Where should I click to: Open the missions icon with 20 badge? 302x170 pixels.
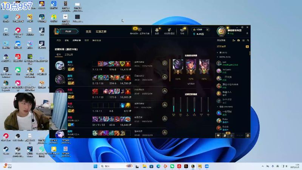coord(225,136)
